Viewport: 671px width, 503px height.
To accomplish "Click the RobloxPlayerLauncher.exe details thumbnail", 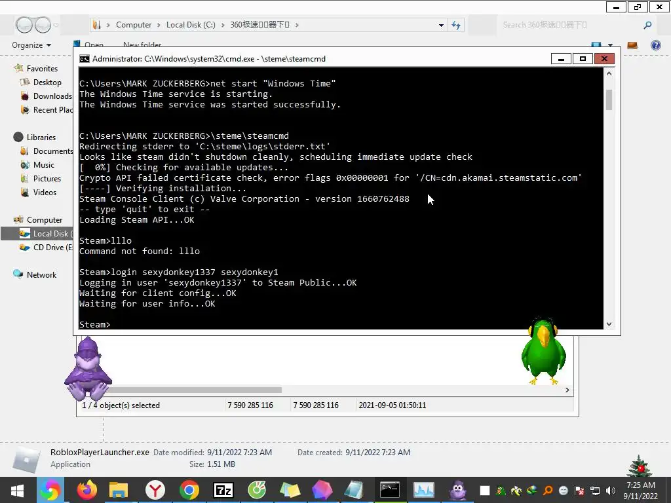I will [26, 459].
